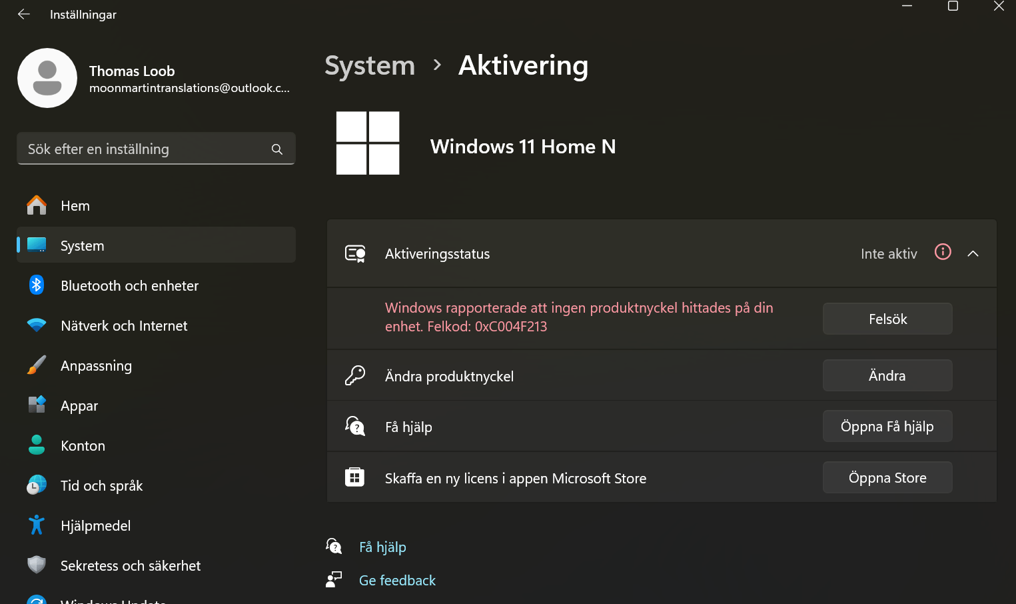Click the Öppna Få hjälp button
Image resolution: width=1016 pixels, height=604 pixels.
[x=887, y=426]
